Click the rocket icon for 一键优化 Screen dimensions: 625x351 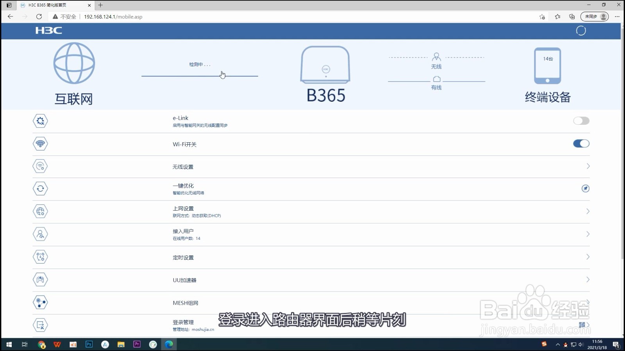[585, 189]
